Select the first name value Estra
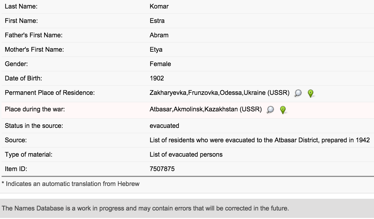 pos(157,21)
